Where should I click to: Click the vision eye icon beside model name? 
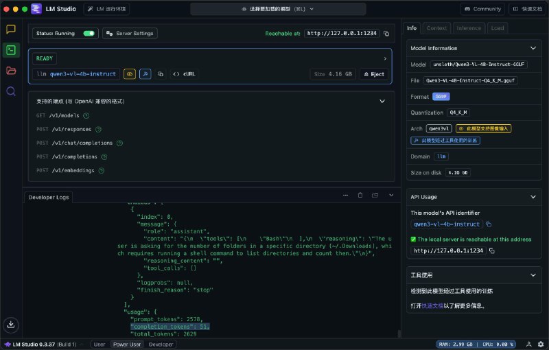pos(129,74)
